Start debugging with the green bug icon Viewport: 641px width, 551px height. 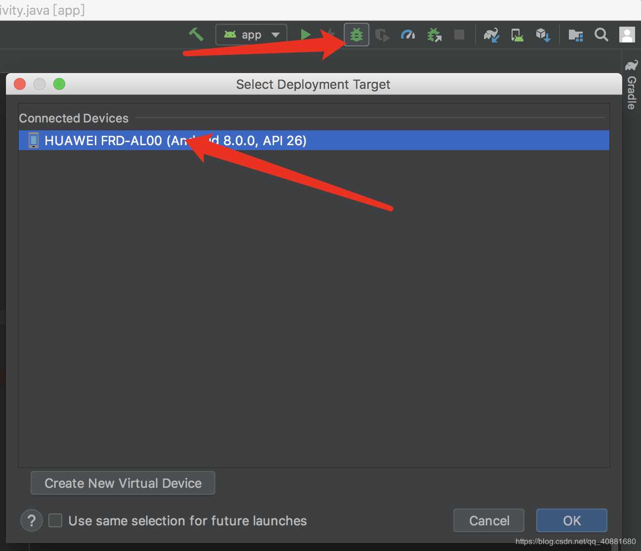tap(357, 35)
